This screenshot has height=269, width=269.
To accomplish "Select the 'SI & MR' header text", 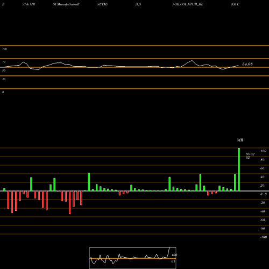I will (29, 4).
